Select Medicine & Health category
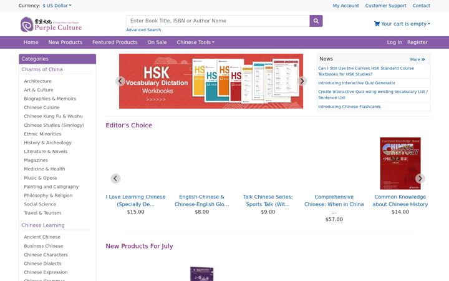Viewport: 449px width, 281px height. click(x=44, y=169)
